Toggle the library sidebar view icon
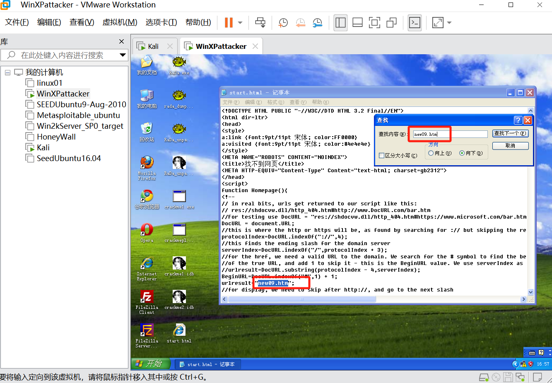 (340, 22)
